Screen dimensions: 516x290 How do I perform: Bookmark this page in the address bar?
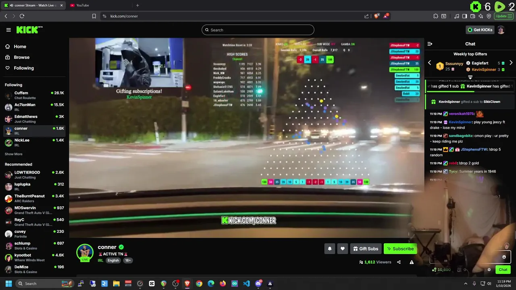tap(94, 16)
